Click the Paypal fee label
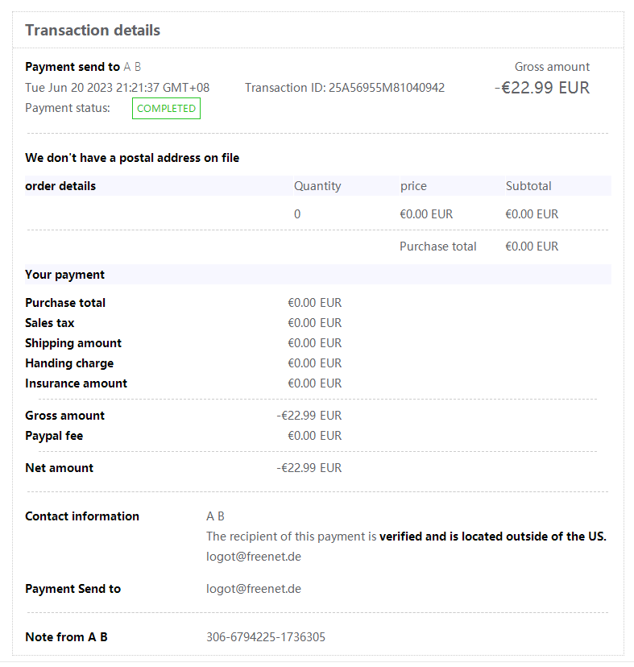Viewport: 634px width, 667px height. [54, 436]
